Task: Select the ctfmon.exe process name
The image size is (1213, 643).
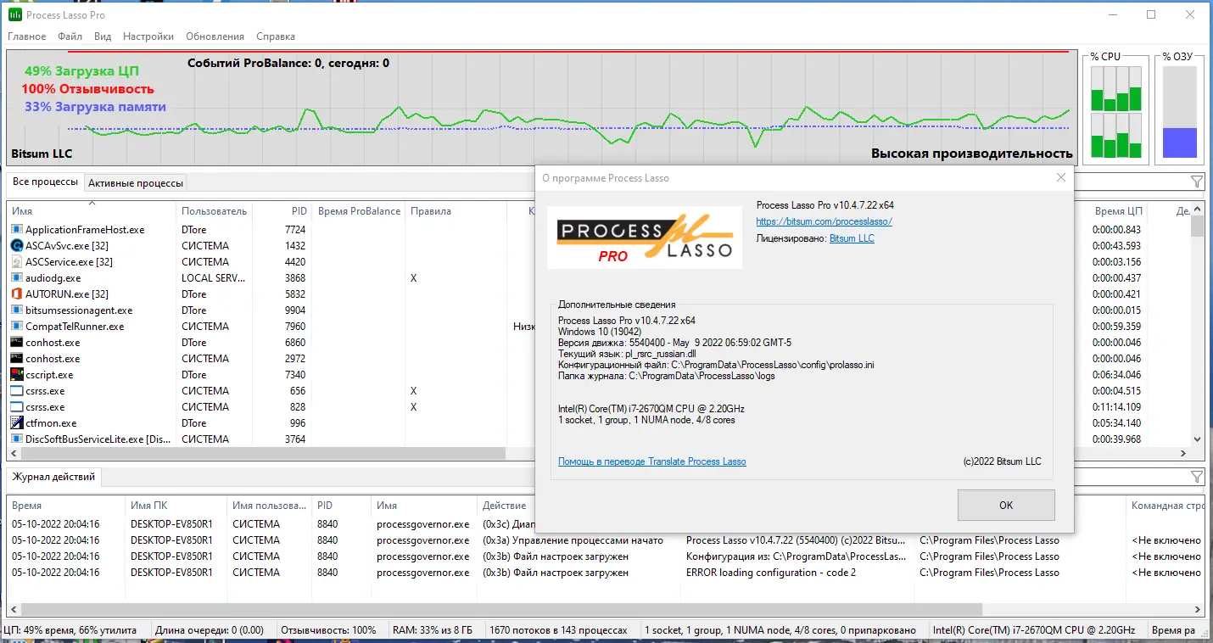Action: point(51,423)
